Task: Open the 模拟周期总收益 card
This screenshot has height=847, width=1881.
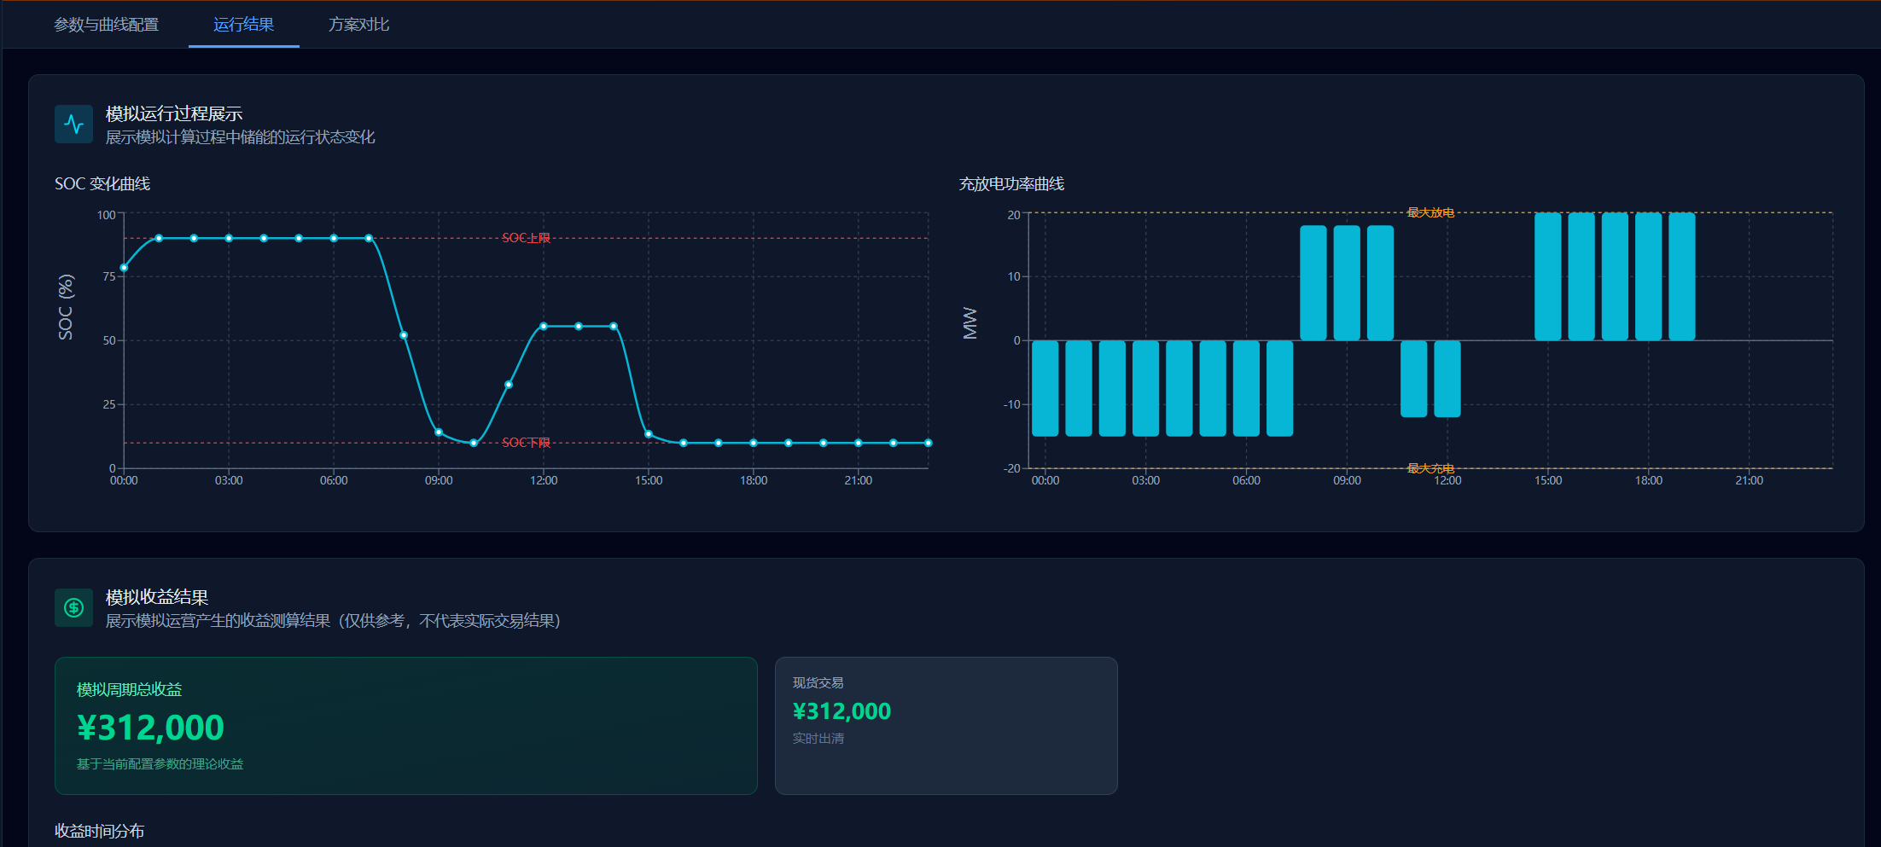Action: (x=406, y=726)
